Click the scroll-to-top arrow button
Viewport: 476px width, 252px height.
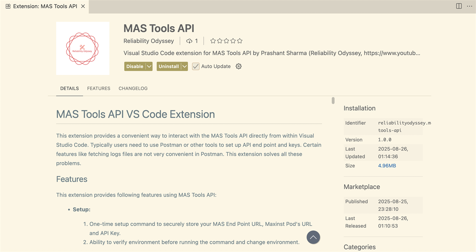pyautogui.click(x=313, y=237)
